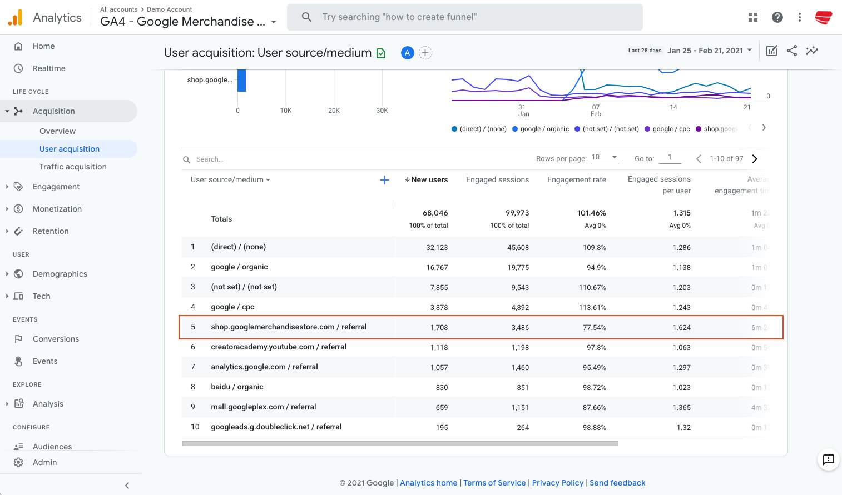Open the Rows per page dropdown
Image resolution: width=842 pixels, height=495 pixels.
coord(605,158)
